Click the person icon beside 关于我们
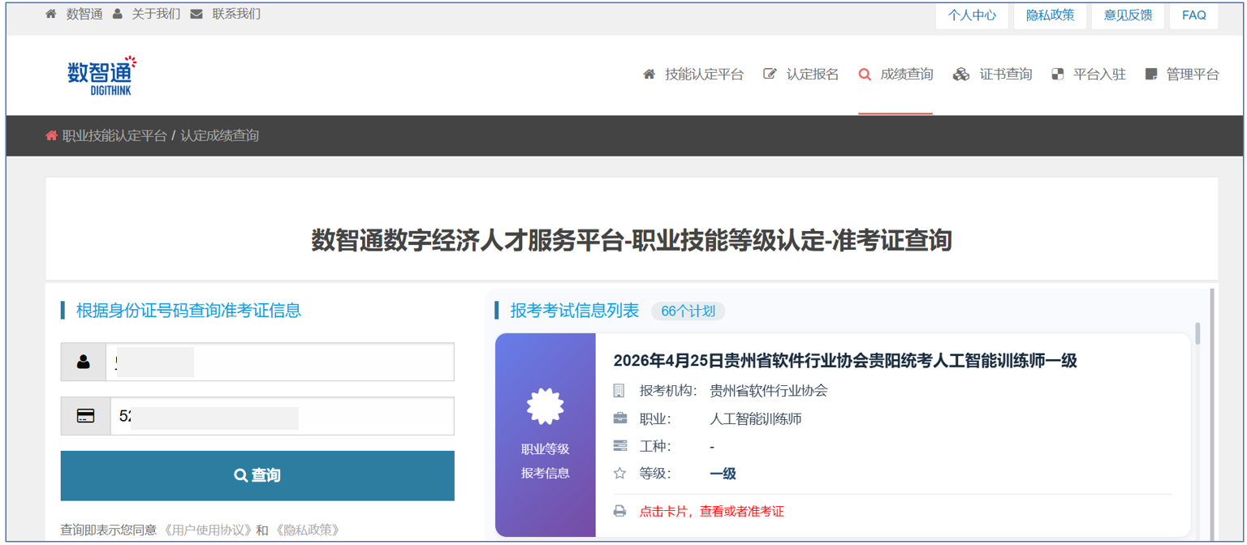 (x=118, y=15)
